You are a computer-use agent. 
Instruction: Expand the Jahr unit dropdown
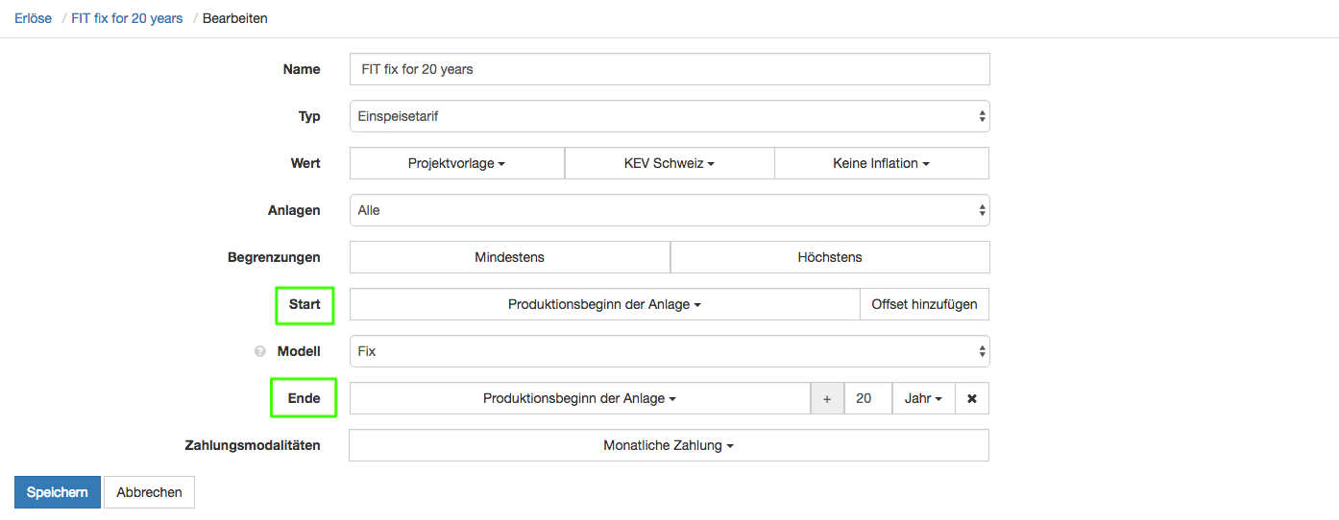click(923, 398)
